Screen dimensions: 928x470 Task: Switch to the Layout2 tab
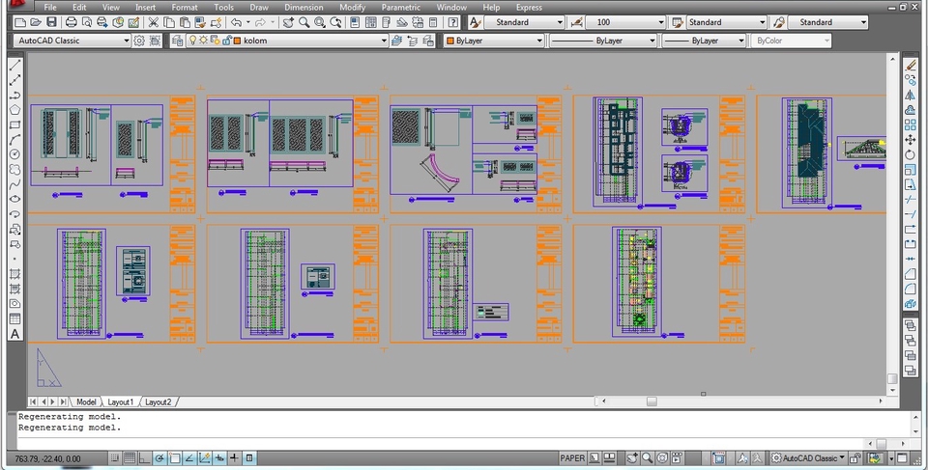pyautogui.click(x=159, y=401)
